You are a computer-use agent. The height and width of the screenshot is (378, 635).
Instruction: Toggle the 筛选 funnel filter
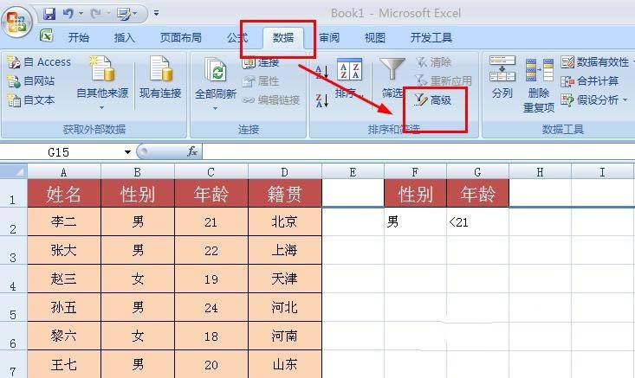pyautogui.click(x=392, y=78)
